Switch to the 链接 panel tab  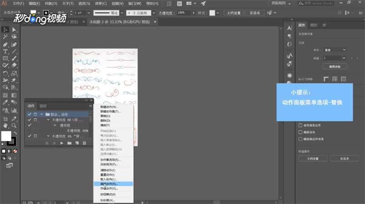[x=43, y=106]
